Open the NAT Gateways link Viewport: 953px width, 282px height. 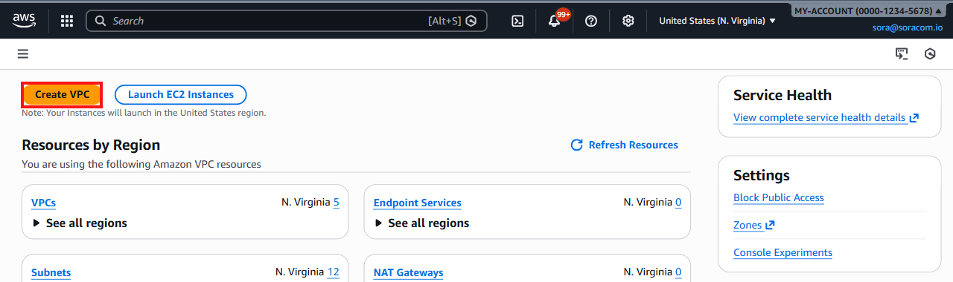point(408,272)
